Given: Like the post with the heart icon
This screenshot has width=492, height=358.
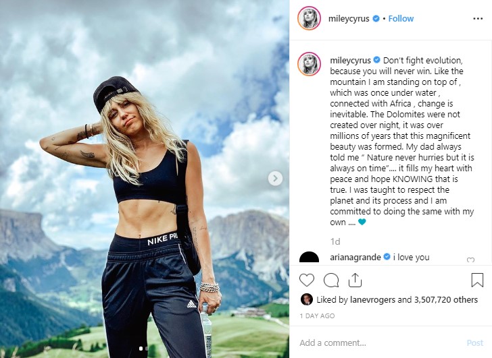Looking at the screenshot, I should (x=307, y=280).
